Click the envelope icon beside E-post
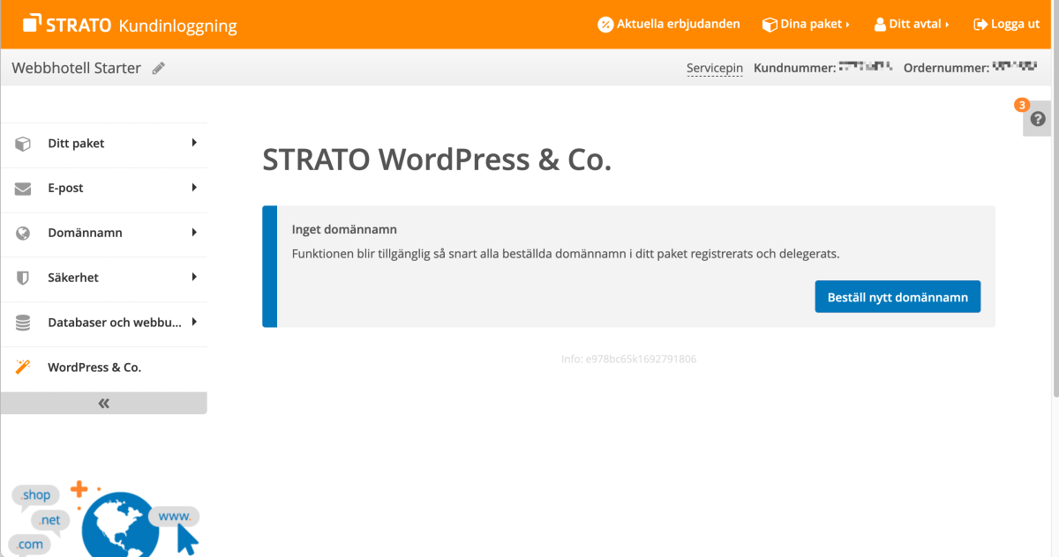This screenshot has width=1059, height=557. coord(23,189)
